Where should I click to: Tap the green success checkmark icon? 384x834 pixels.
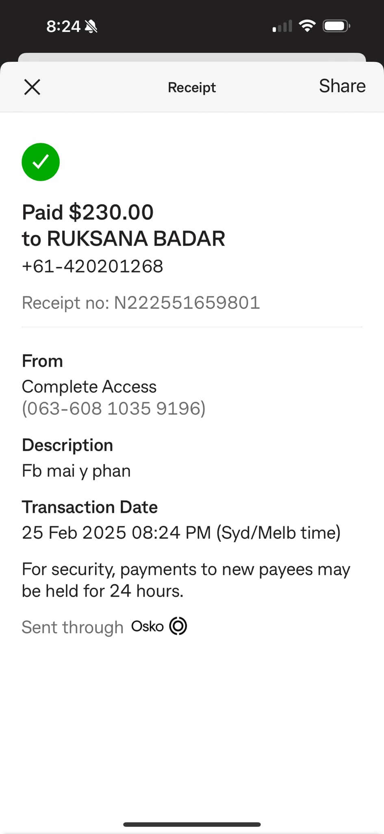[x=41, y=162]
